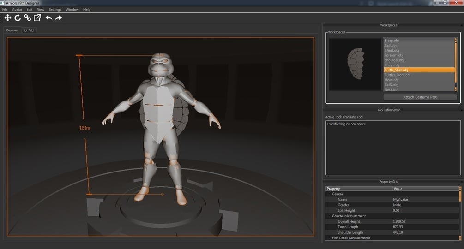This screenshot has width=464, height=249.
Task: Change the Gender value Male
Action: 426,205
